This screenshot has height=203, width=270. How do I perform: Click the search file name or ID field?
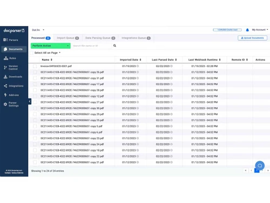92,46
